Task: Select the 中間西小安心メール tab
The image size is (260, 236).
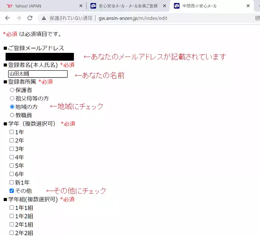Action: [x=211, y=6]
